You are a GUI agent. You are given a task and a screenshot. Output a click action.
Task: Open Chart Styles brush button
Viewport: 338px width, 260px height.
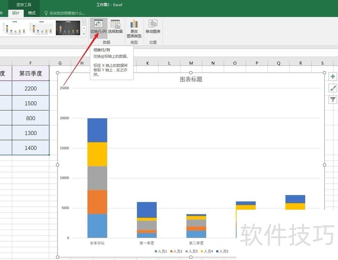[333, 88]
